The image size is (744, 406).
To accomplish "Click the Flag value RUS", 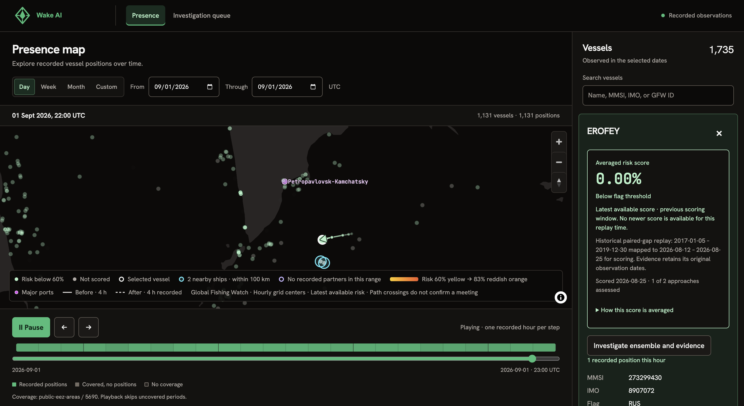I will [x=634, y=403].
